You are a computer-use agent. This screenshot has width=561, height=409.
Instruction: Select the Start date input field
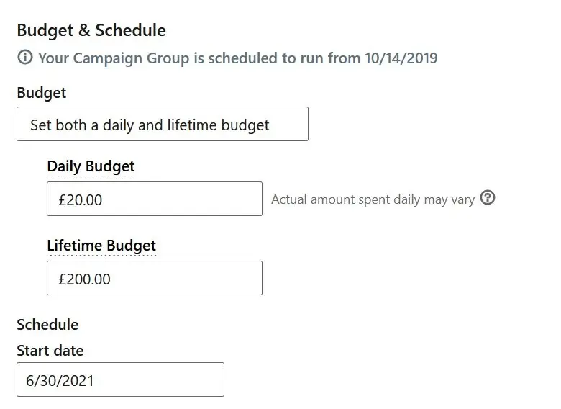[120, 380]
